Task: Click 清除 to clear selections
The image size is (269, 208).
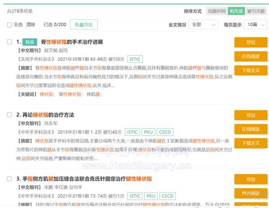Action: pos(30,25)
